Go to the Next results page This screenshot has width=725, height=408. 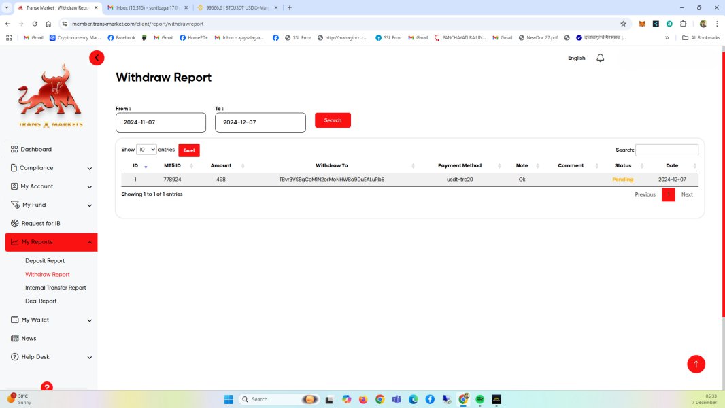coord(687,194)
